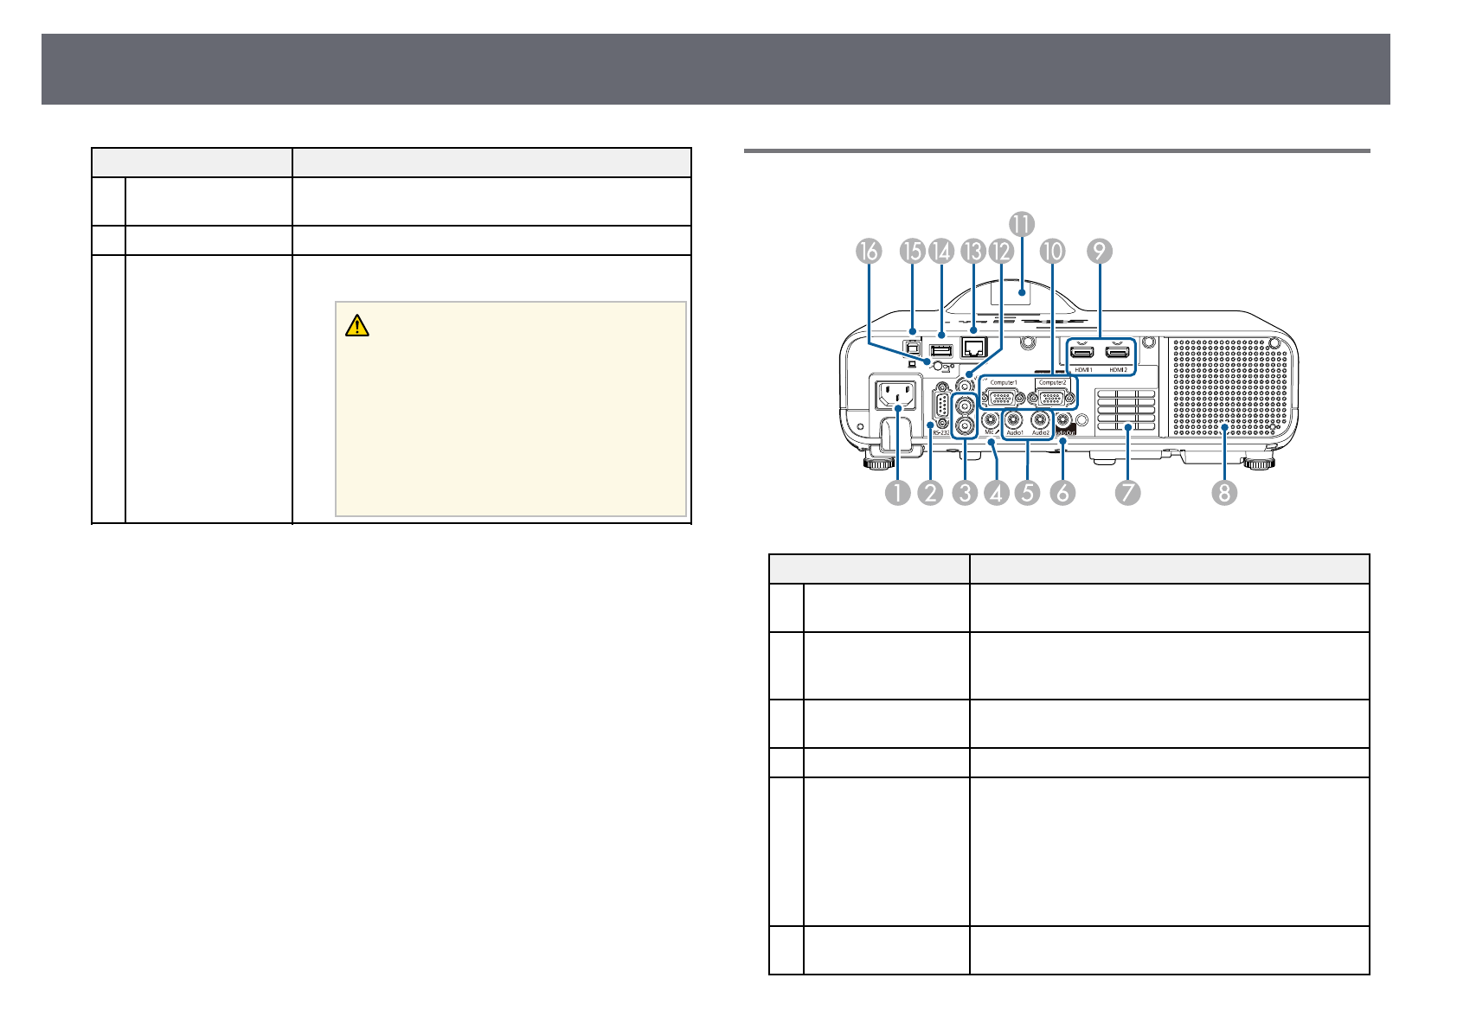Screen dimensions: 1457x1029
Task: Click callout number 8 below the diagram
Action: 1224,493
